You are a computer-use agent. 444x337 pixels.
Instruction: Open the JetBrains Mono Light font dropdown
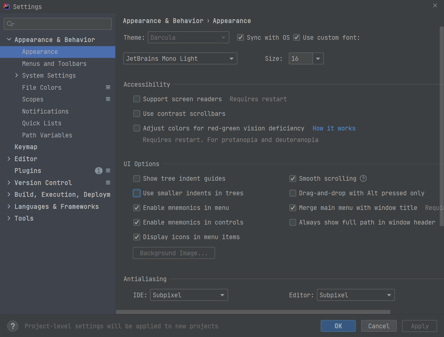180,58
